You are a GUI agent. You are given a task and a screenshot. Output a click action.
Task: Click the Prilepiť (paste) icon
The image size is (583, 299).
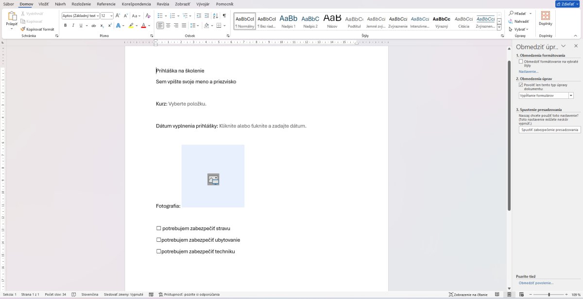point(12,16)
